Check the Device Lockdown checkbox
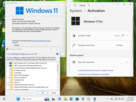Viewport: 136px width, 102px height. point(10,78)
